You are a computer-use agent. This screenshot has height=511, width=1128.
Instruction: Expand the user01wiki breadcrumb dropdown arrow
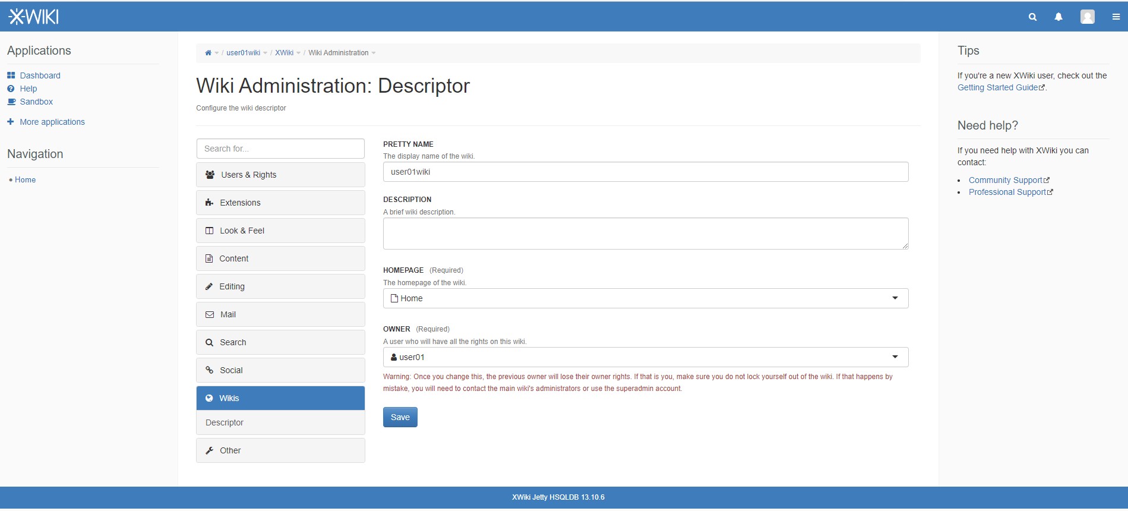point(265,53)
